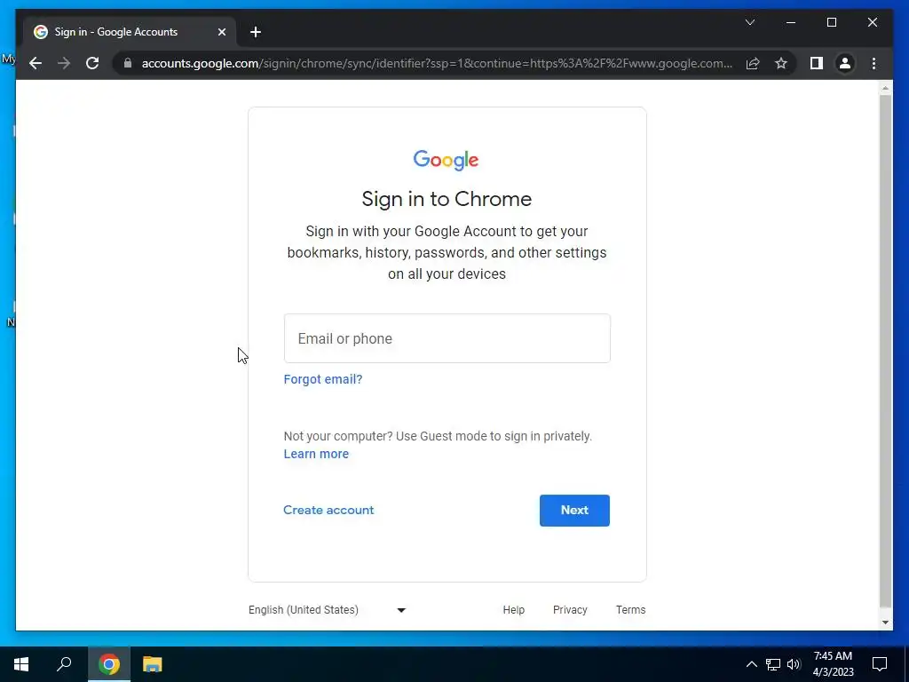Viewport: 909px width, 682px height.
Task: Open the network status tray icon
Action: [x=773, y=664]
